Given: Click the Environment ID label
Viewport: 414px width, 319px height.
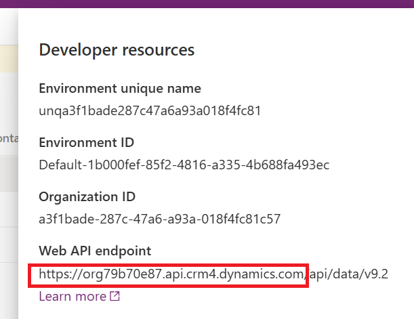Looking at the screenshot, I should pyautogui.click(x=86, y=143).
